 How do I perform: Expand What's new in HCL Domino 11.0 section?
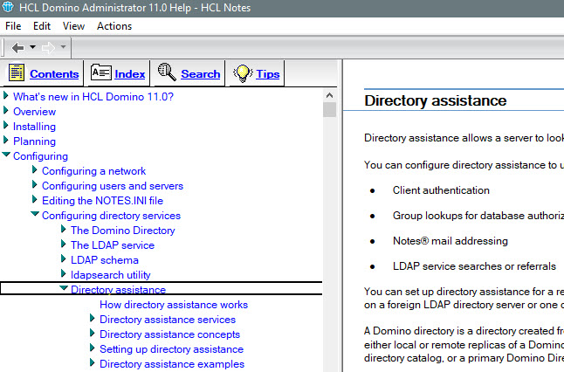pos(6,95)
